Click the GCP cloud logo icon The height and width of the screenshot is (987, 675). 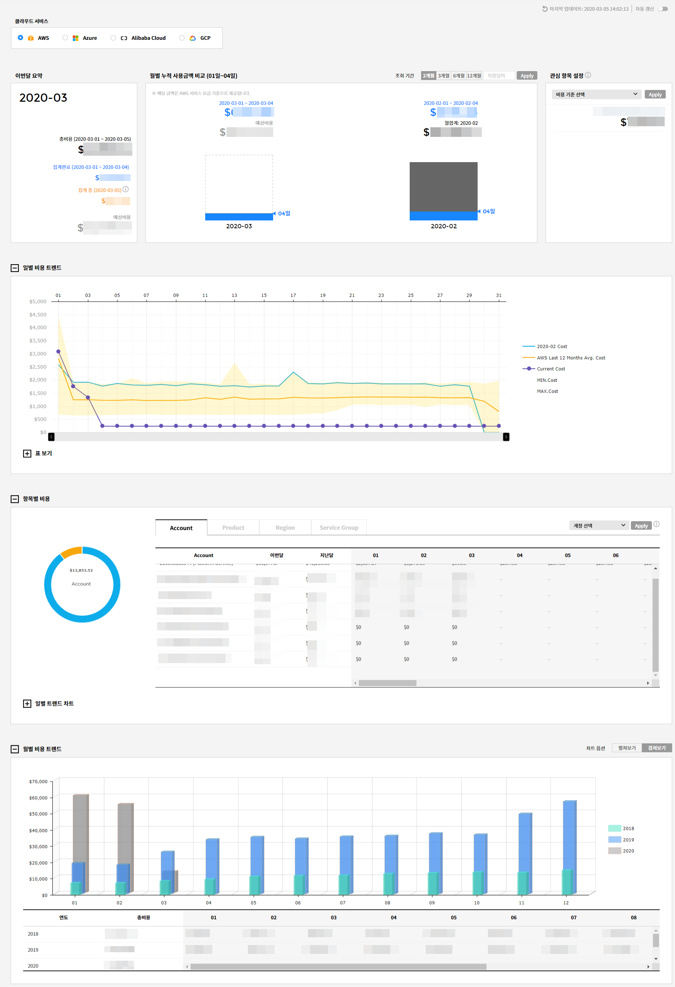(x=192, y=38)
